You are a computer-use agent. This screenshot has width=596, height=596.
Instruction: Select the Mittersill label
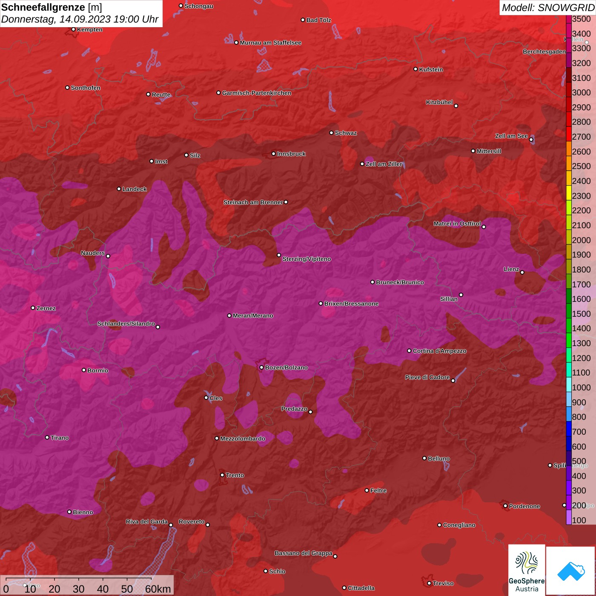[489, 151]
